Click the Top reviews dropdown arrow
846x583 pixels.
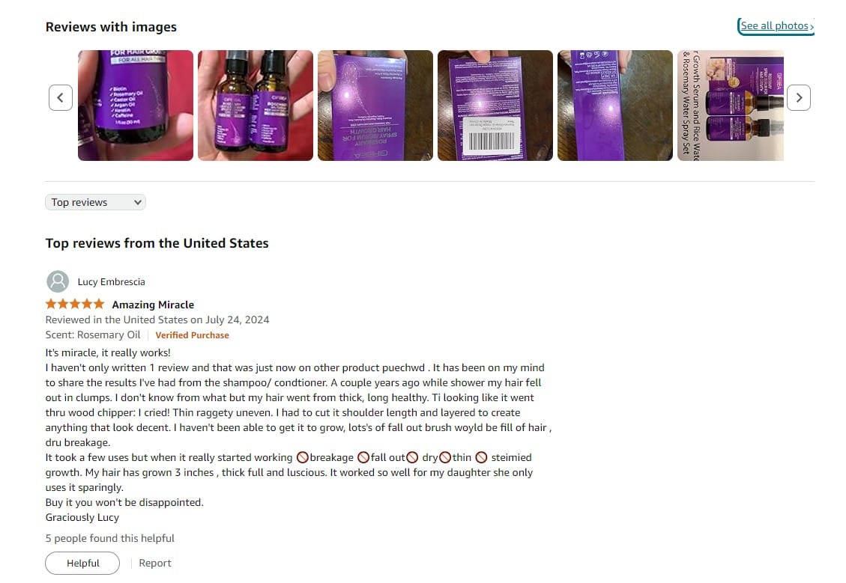click(138, 203)
